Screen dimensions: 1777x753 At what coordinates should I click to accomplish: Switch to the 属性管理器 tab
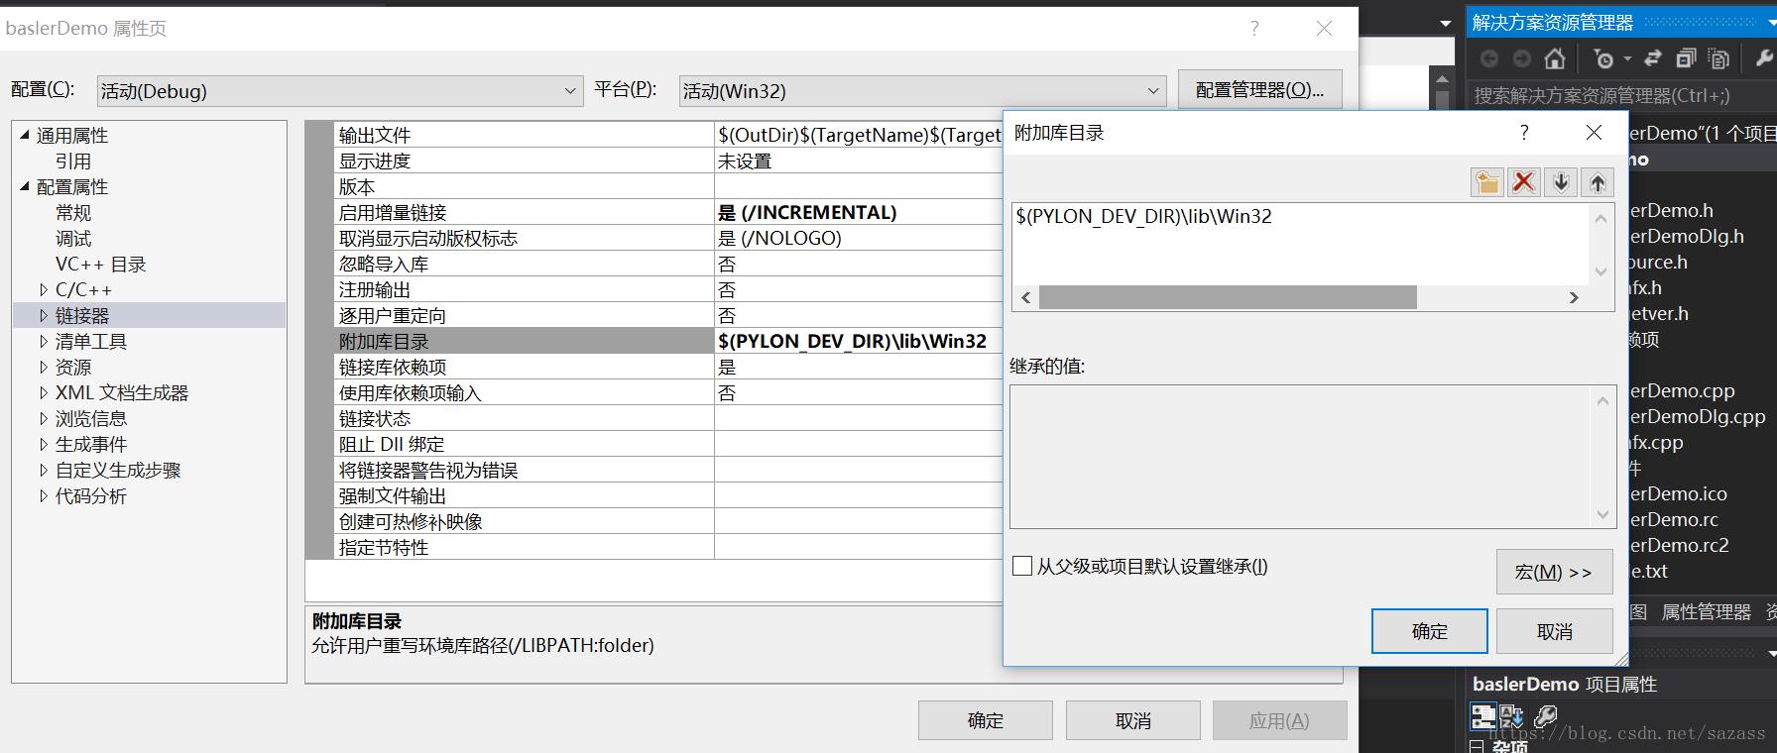tap(1707, 612)
